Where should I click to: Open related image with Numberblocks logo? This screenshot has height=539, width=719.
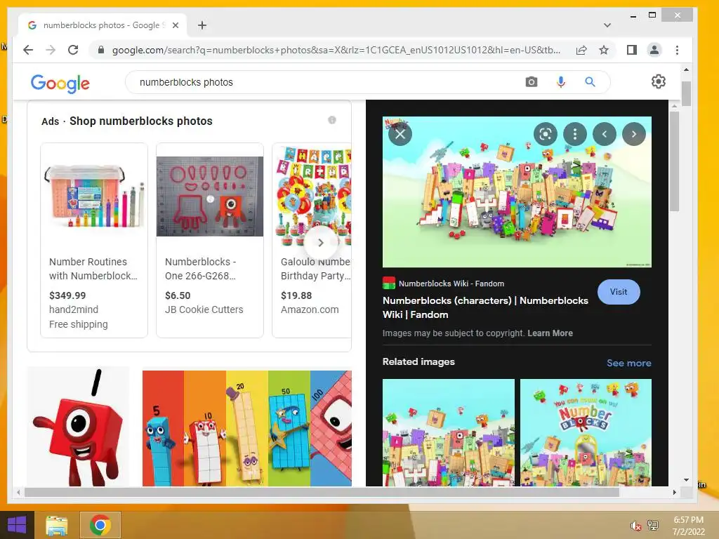pyautogui.click(x=586, y=432)
